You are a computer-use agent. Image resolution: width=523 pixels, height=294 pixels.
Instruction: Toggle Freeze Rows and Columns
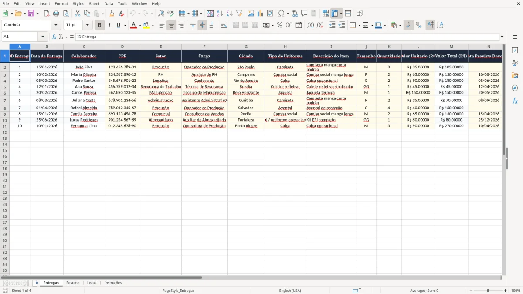[335, 14]
